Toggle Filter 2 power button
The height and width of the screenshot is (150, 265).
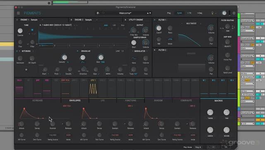click(x=154, y=50)
